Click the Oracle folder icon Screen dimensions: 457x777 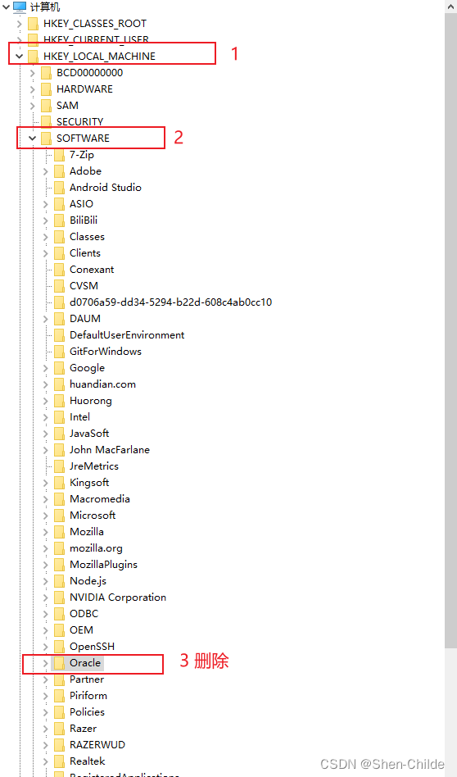point(60,663)
